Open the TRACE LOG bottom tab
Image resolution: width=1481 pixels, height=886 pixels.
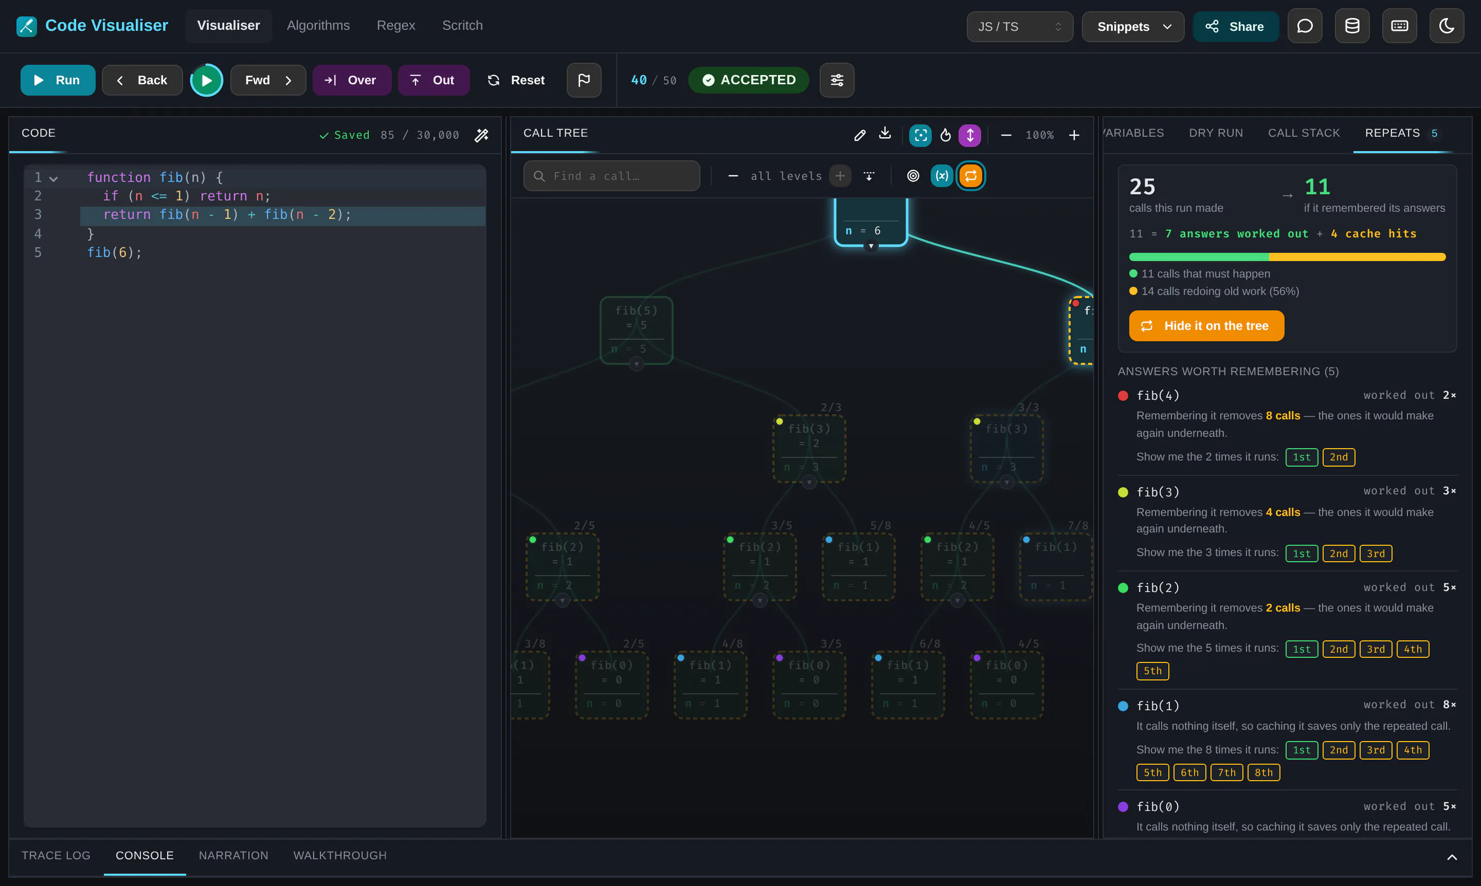(x=56, y=856)
